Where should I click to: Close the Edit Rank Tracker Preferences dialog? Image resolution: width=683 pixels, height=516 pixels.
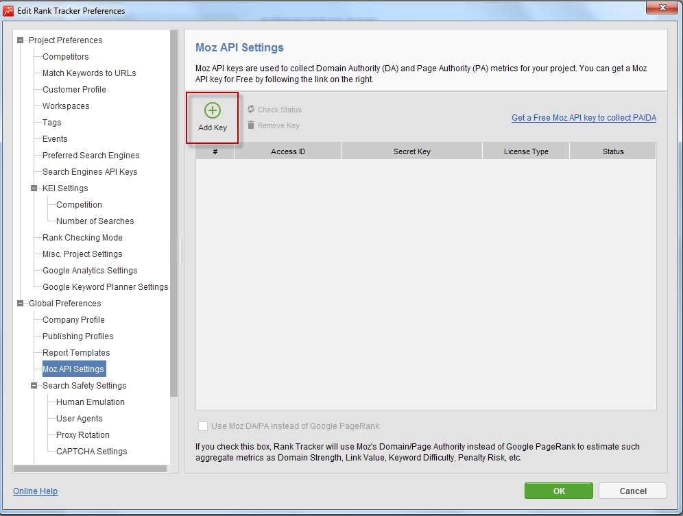(662, 8)
